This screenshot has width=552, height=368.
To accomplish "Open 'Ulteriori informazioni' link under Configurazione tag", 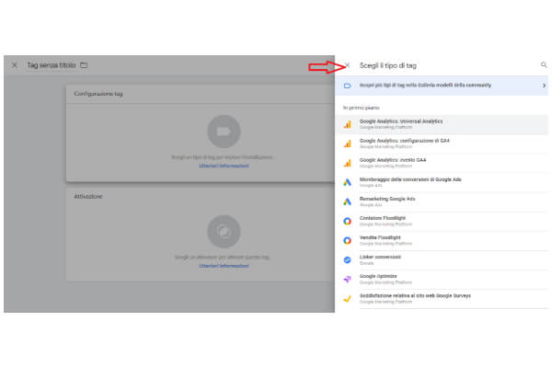I will pyautogui.click(x=224, y=166).
